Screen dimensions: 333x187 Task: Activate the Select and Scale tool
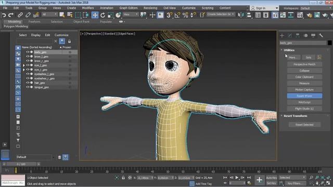point(110,15)
